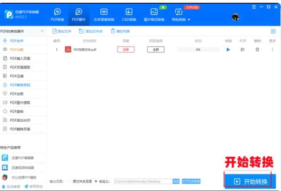The image size is (281, 191).
Task: Collapse the PDF的其他操作 section
Action: click(x=42, y=31)
